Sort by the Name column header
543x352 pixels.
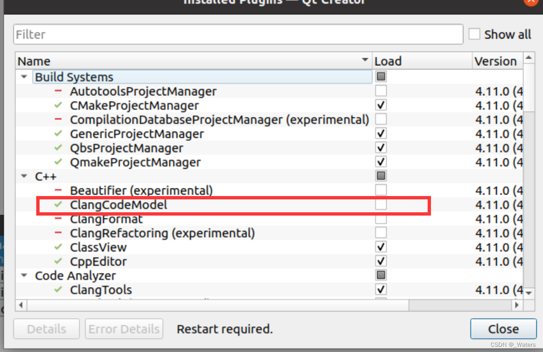pyautogui.click(x=194, y=61)
